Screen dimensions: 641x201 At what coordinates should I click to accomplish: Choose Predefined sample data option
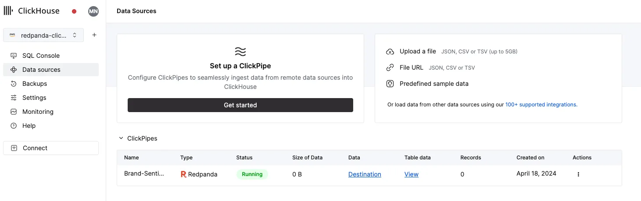434,84
